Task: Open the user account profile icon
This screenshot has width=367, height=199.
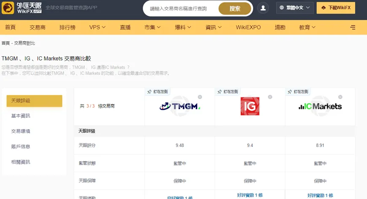Action: 263,8
